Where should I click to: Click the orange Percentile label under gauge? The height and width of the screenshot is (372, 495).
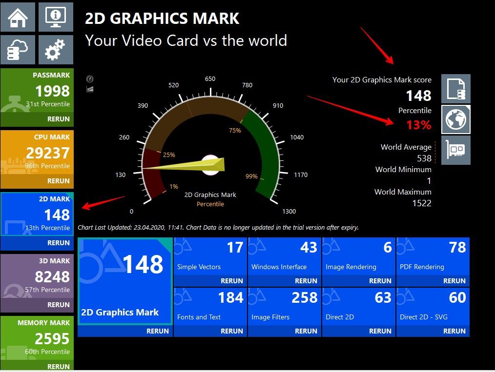(210, 204)
